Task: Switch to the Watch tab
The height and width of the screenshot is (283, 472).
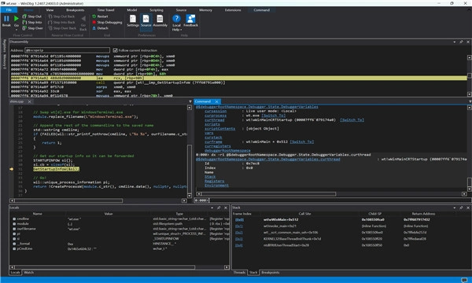Action: pos(28,273)
